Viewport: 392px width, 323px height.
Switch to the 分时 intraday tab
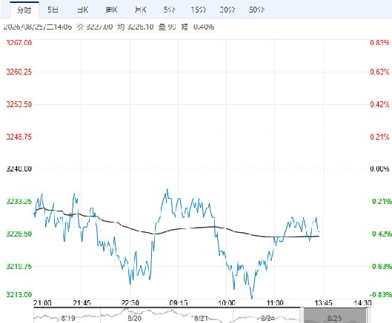tap(24, 10)
